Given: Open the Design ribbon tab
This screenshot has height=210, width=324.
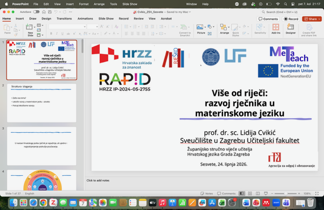Looking at the screenshot, I should [x=46, y=19].
